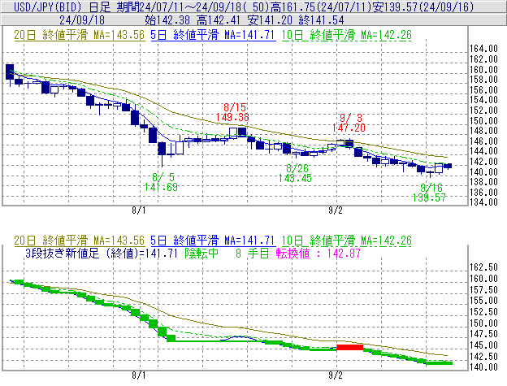
Task: Click the 3段抜き新値足 (終値)=141.71 label
Action: [102, 253]
